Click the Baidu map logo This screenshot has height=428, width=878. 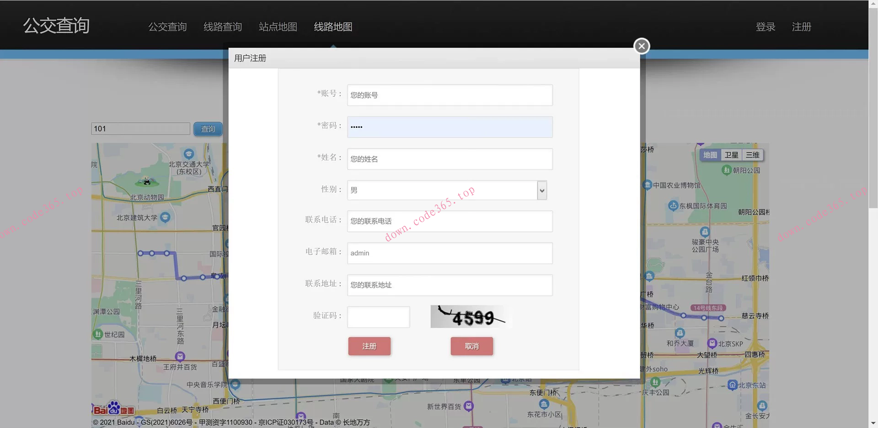click(114, 409)
